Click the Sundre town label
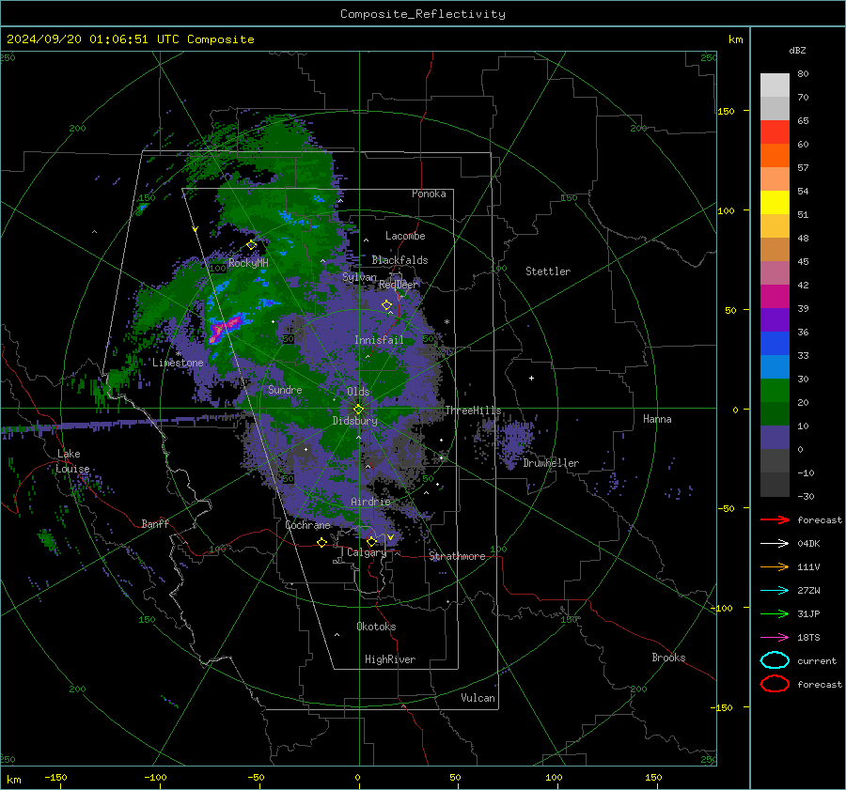Image resolution: width=846 pixels, height=790 pixels. coord(285,389)
